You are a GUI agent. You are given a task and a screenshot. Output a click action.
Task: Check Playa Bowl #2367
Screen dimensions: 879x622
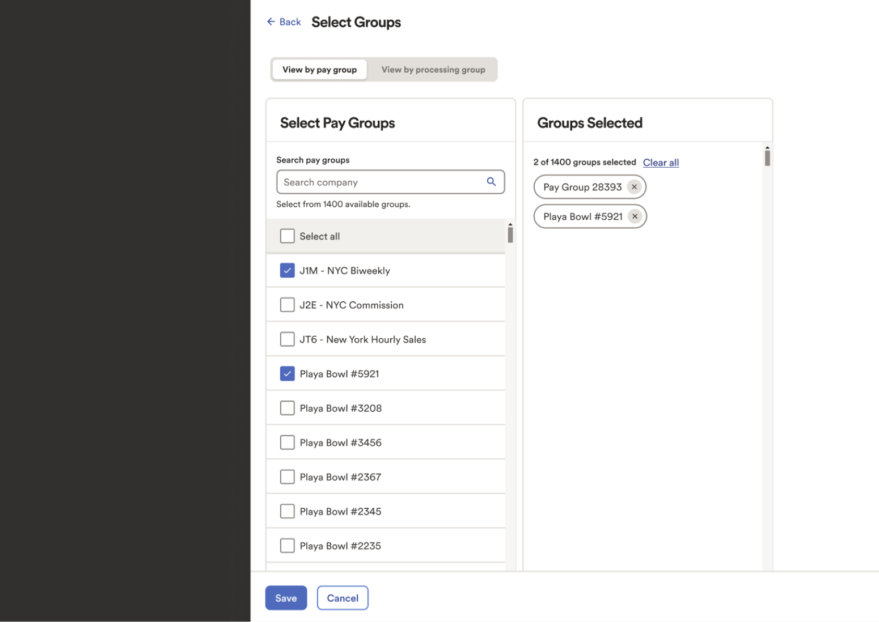point(287,476)
